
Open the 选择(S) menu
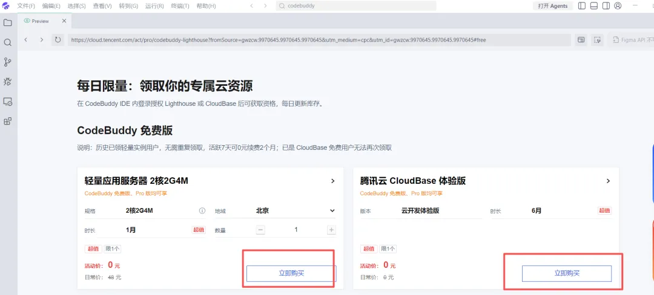[x=76, y=6]
